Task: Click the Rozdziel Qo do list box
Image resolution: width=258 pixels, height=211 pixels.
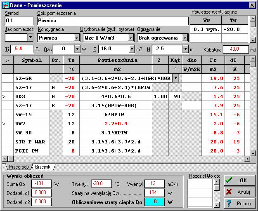Action: click(201, 193)
